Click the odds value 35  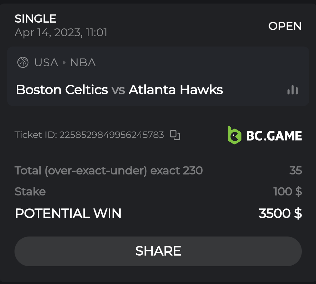tap(295, 170)
